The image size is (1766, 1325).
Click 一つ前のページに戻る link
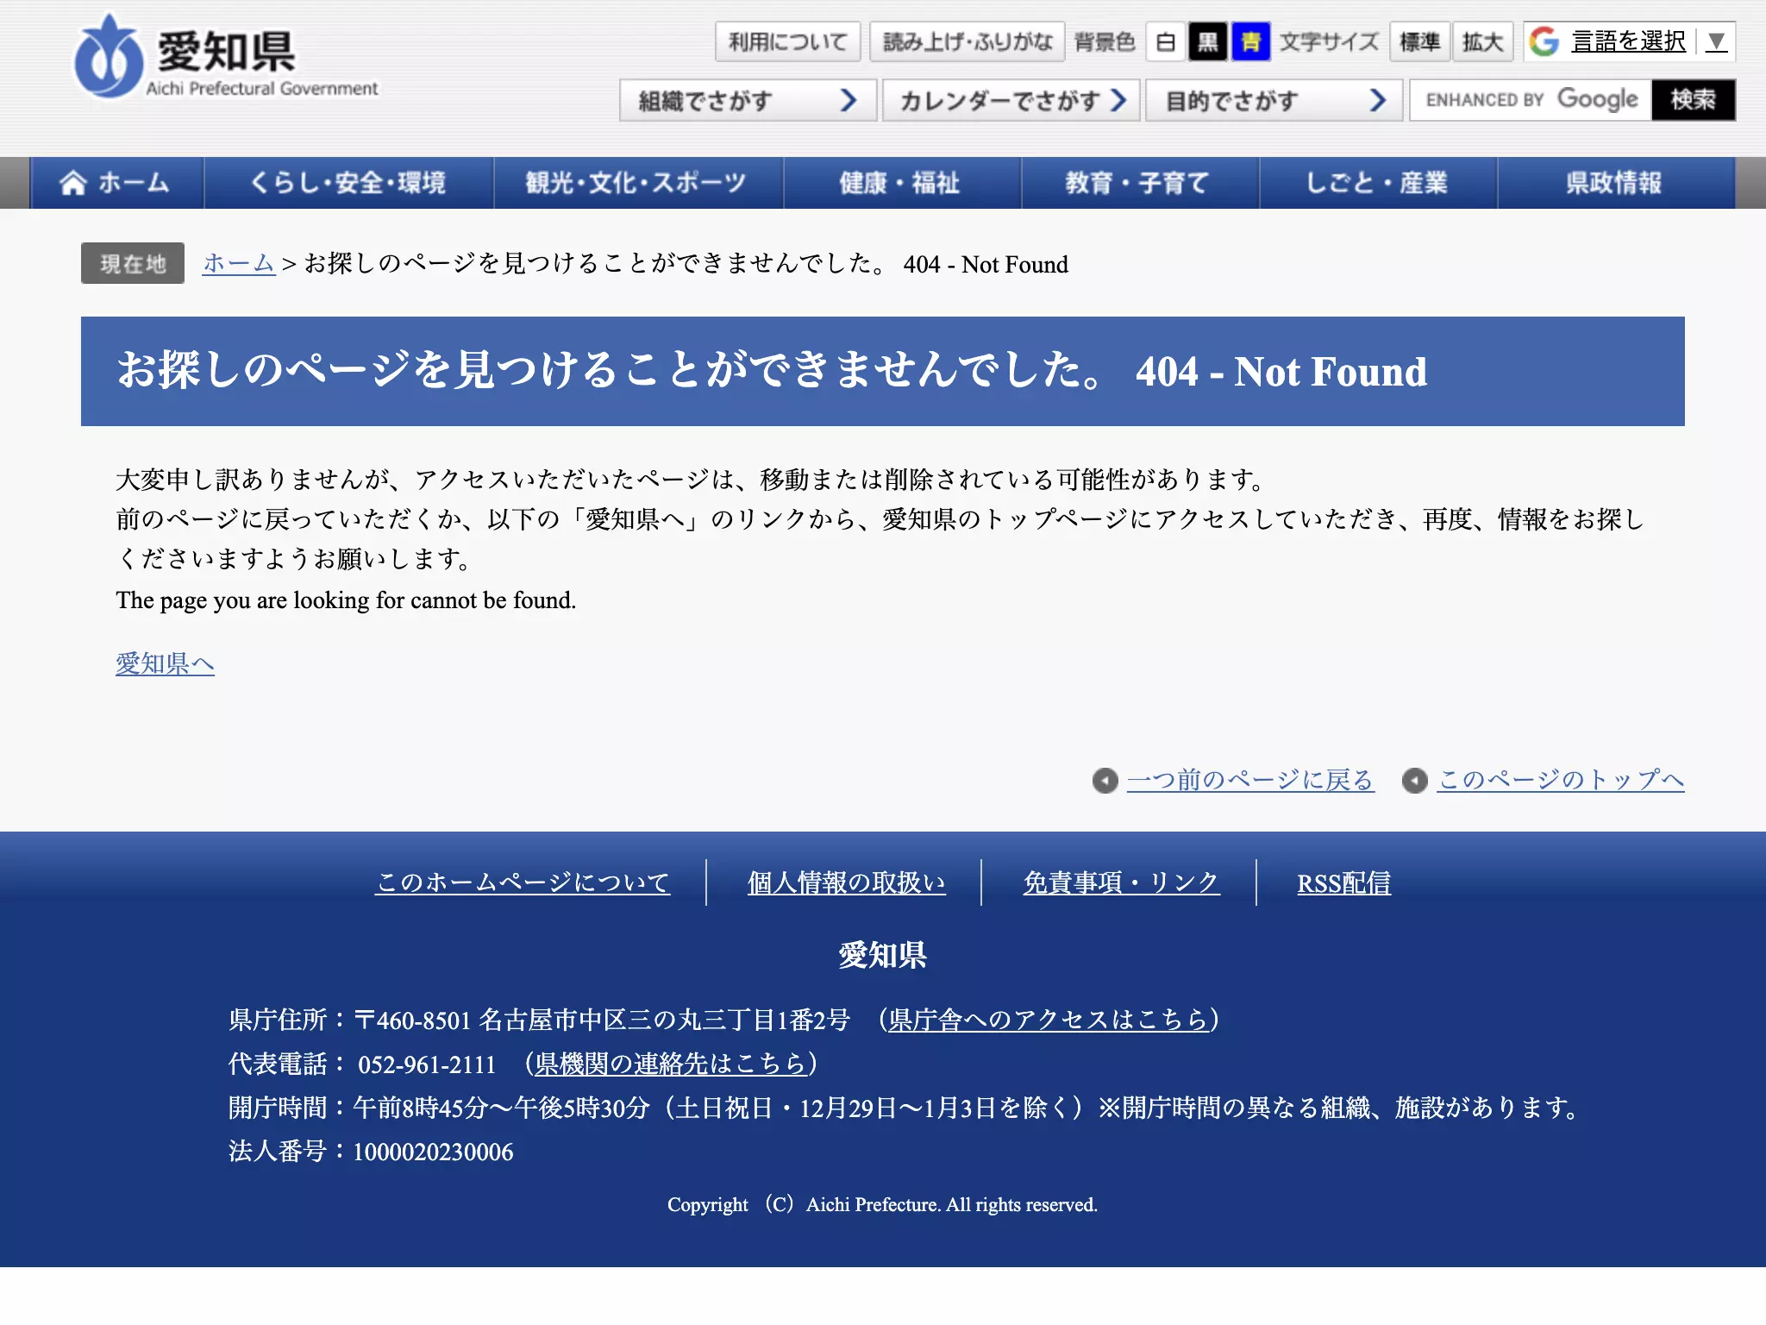tap(1250, 780)
